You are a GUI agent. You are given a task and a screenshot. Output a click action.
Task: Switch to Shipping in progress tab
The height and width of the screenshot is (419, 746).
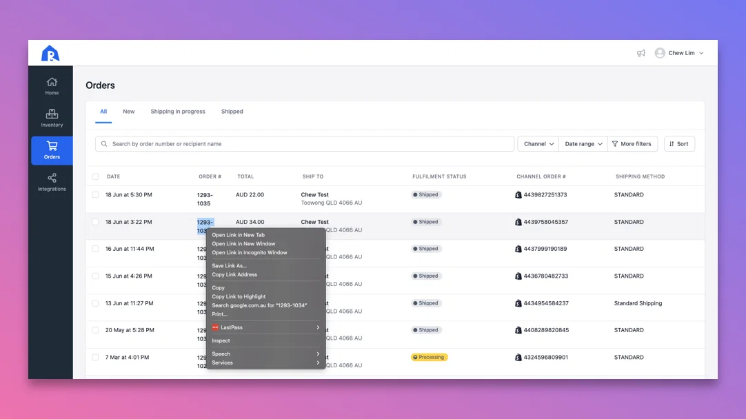click(x=178, y=111)
